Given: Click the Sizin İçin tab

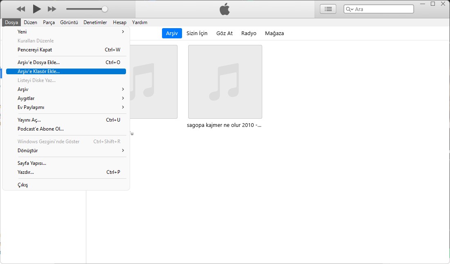Looking at the screenshot, I should 197,33.
